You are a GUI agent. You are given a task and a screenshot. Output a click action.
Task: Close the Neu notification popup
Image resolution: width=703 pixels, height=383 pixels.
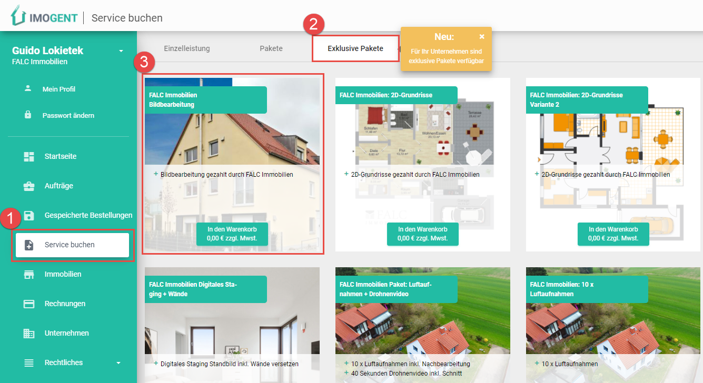coord(481,37)
